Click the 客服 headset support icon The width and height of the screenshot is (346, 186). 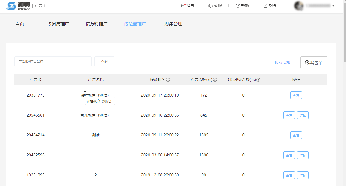211,6
